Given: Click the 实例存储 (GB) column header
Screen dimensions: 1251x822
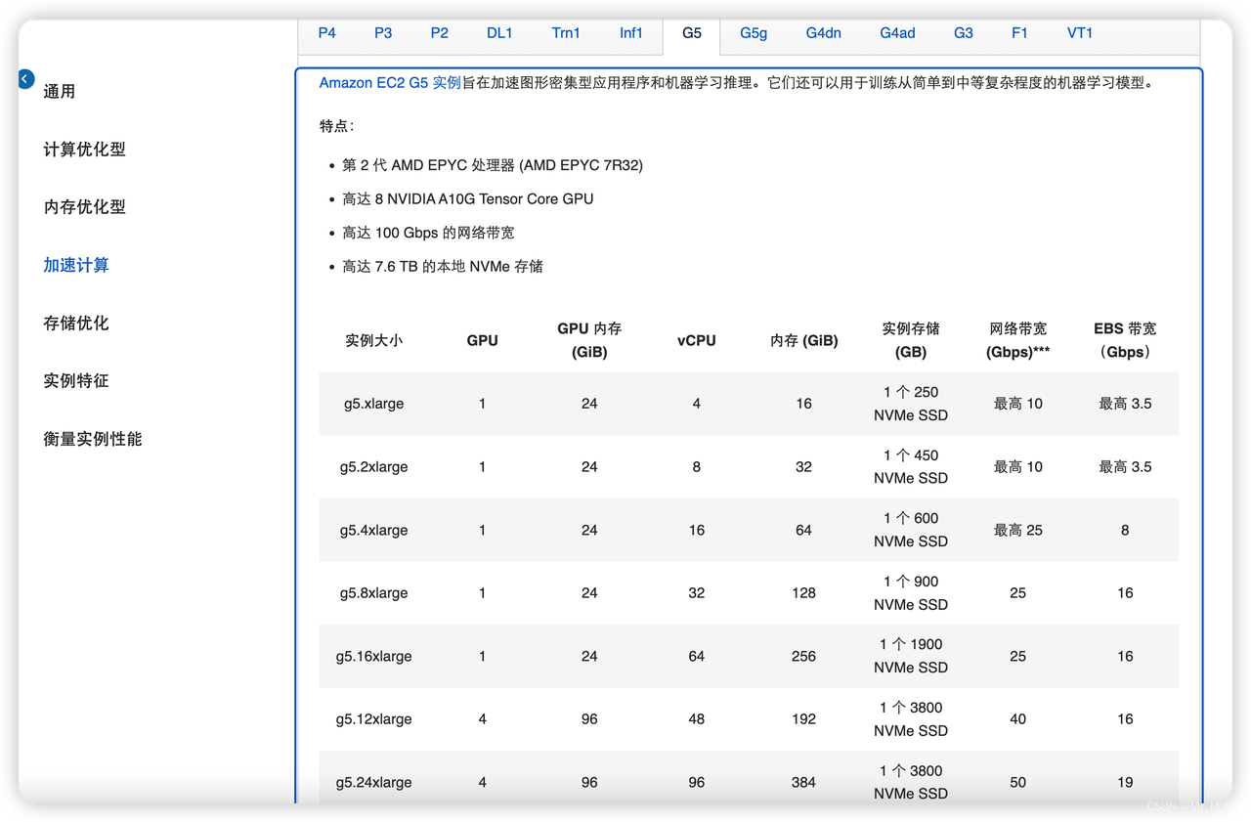Looking at the screenshot, I should click(911, 340).
